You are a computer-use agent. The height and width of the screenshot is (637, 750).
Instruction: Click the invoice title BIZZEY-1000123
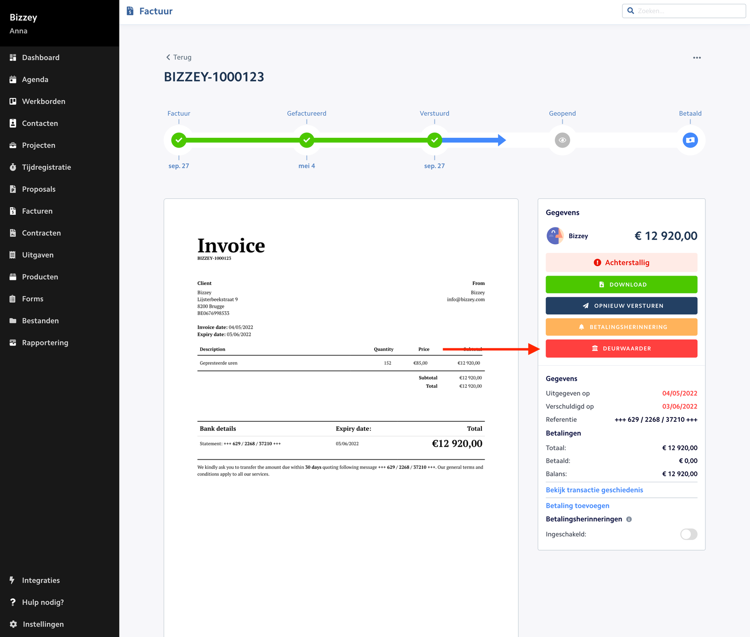(x=214, y=77)
